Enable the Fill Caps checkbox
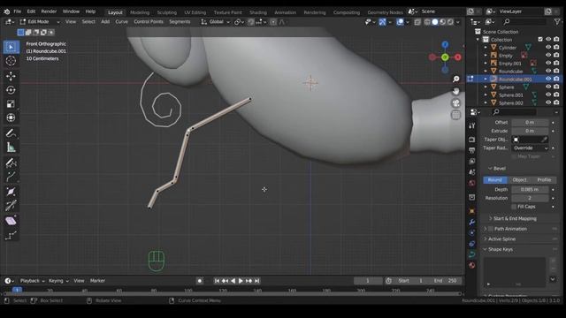 [514, 207]
